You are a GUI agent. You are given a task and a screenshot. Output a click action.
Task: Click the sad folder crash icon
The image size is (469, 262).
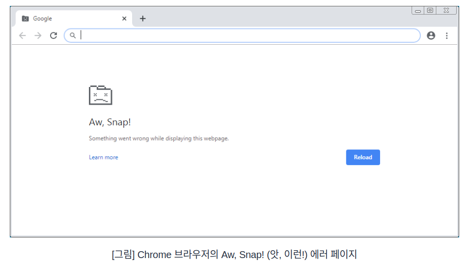[101, 95]
